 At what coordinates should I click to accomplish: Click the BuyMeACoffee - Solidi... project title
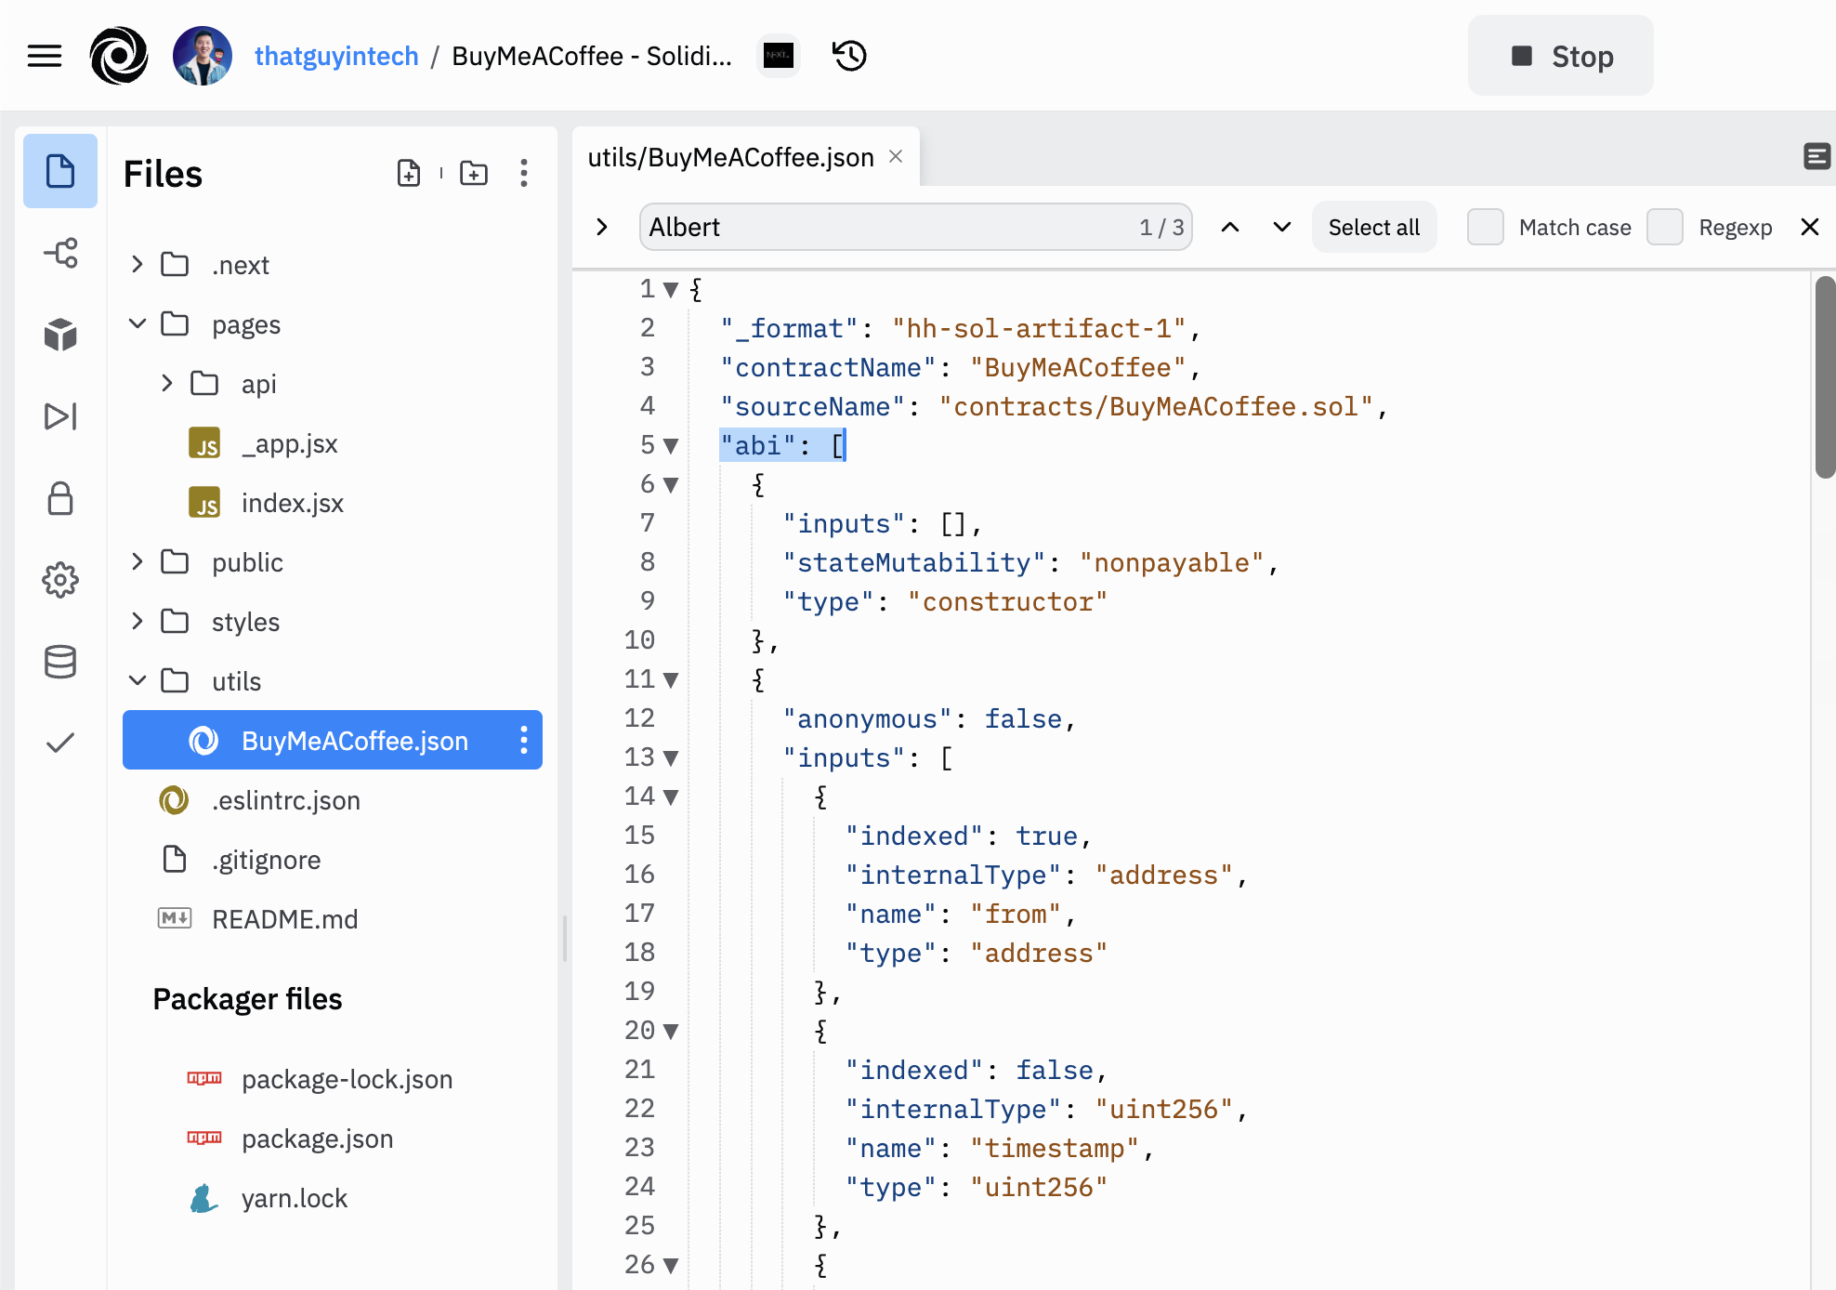coord(592,56)
